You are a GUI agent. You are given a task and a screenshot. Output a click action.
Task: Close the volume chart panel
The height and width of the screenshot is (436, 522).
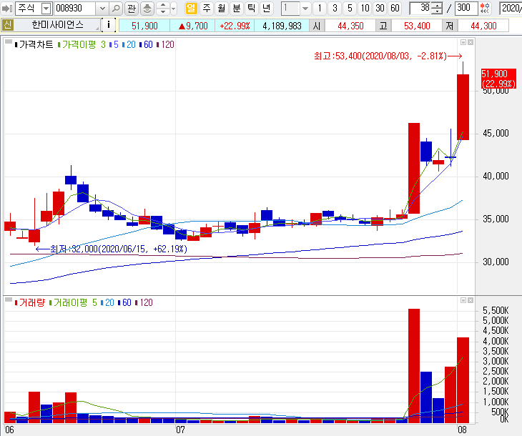[470, 300]
